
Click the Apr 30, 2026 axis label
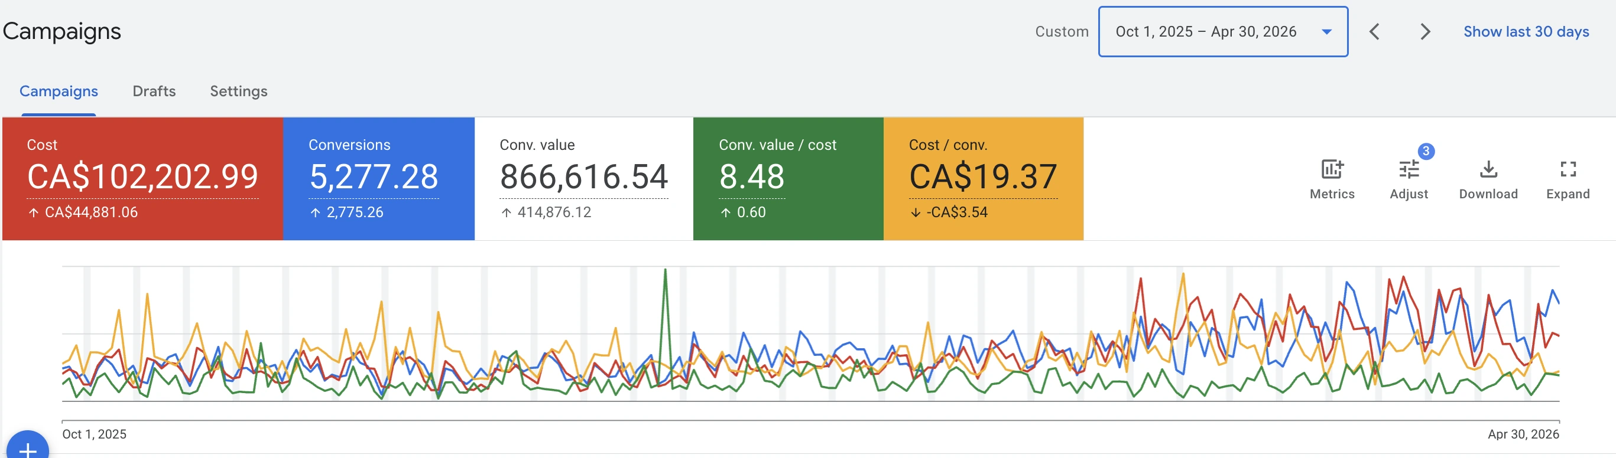coord(1523,434)
